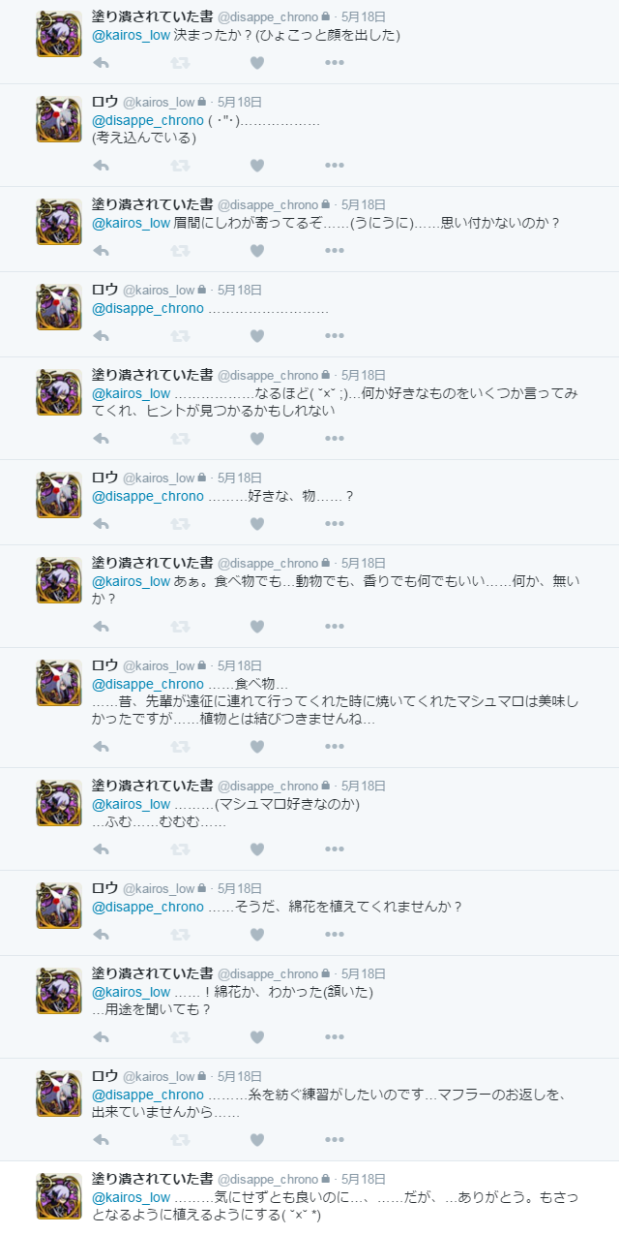Reply to the tweet containing なるほど and ヒントが見つかるかも
This screenshot has height=1234, width=619.
[x=101, y=439]
